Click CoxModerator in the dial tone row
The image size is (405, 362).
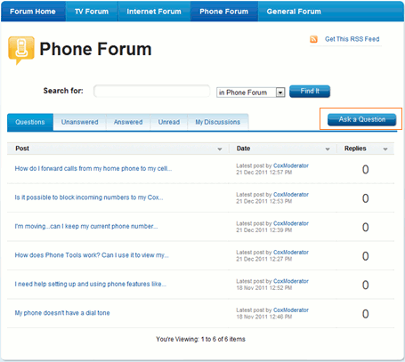point(291,310)
